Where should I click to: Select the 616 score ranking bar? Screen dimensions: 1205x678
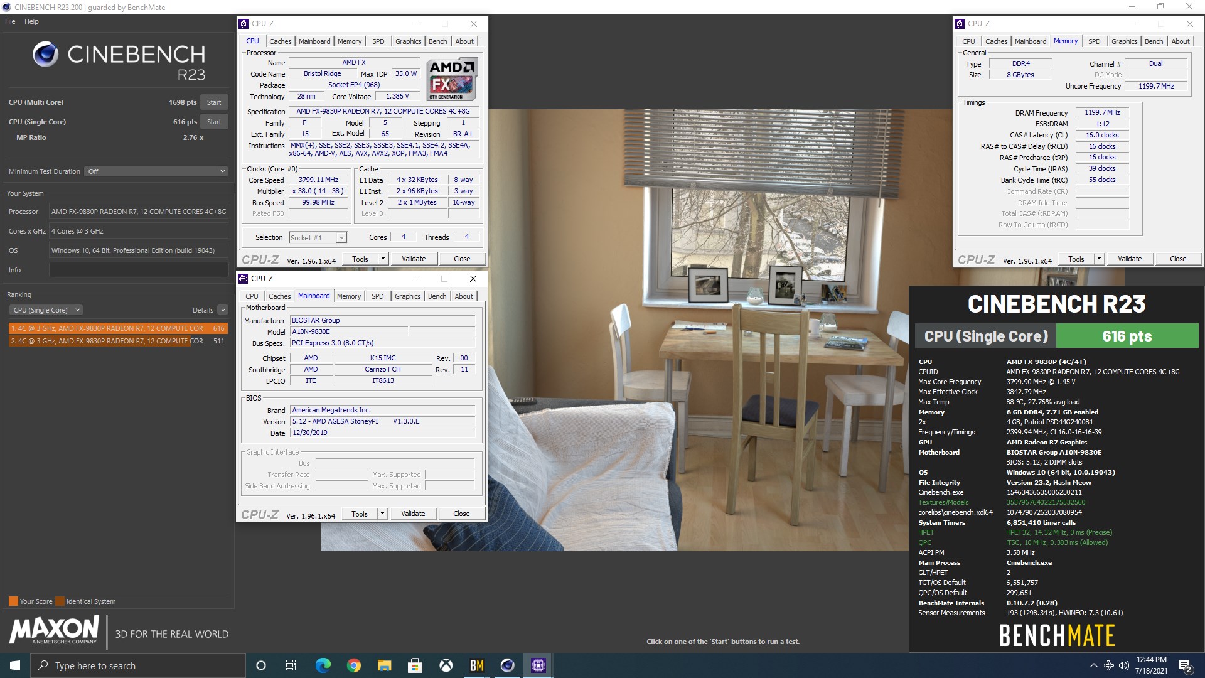pos(118,328)
